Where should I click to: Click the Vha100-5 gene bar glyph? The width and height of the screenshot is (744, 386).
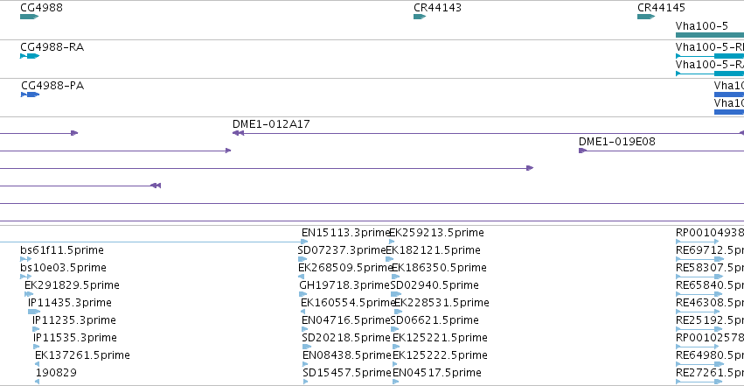(x=710, y=35)
